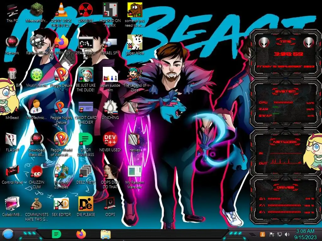This screenshot has width=322, height=241.
Task: Launch the HxD hex editor icon
Action: point(61,204)
